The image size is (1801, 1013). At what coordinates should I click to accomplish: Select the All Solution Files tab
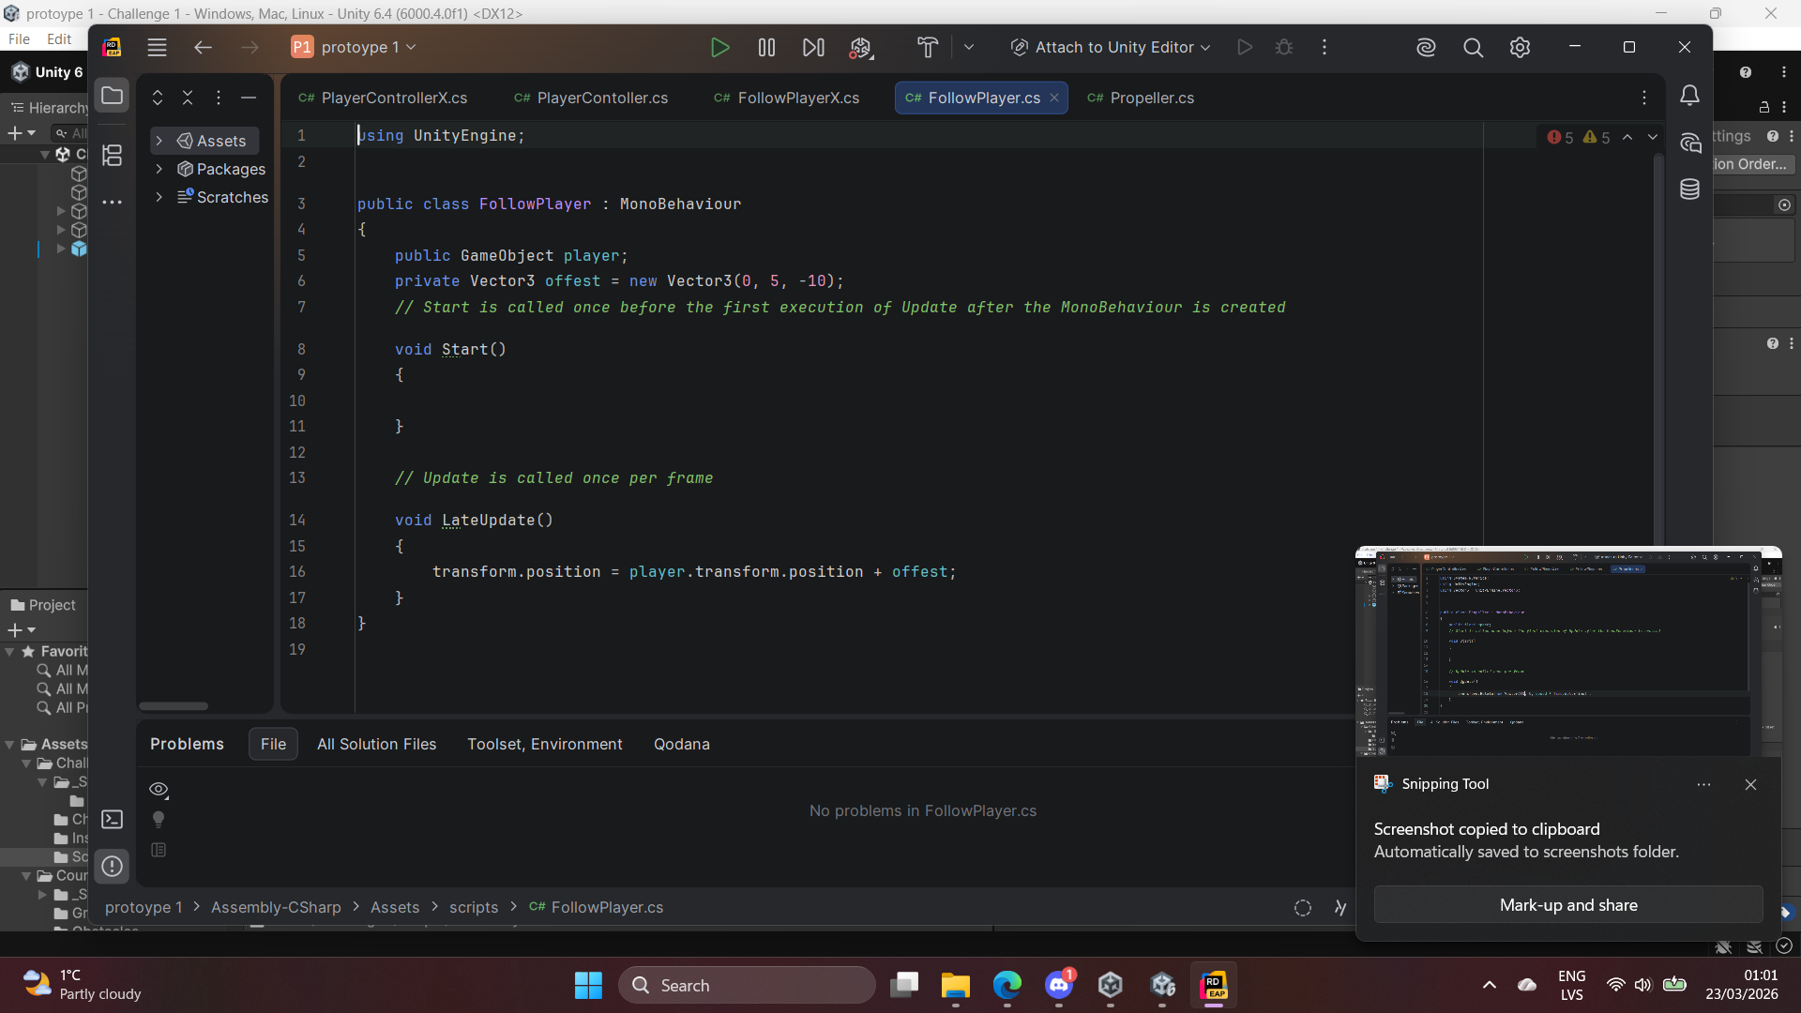tap(376, 745)
